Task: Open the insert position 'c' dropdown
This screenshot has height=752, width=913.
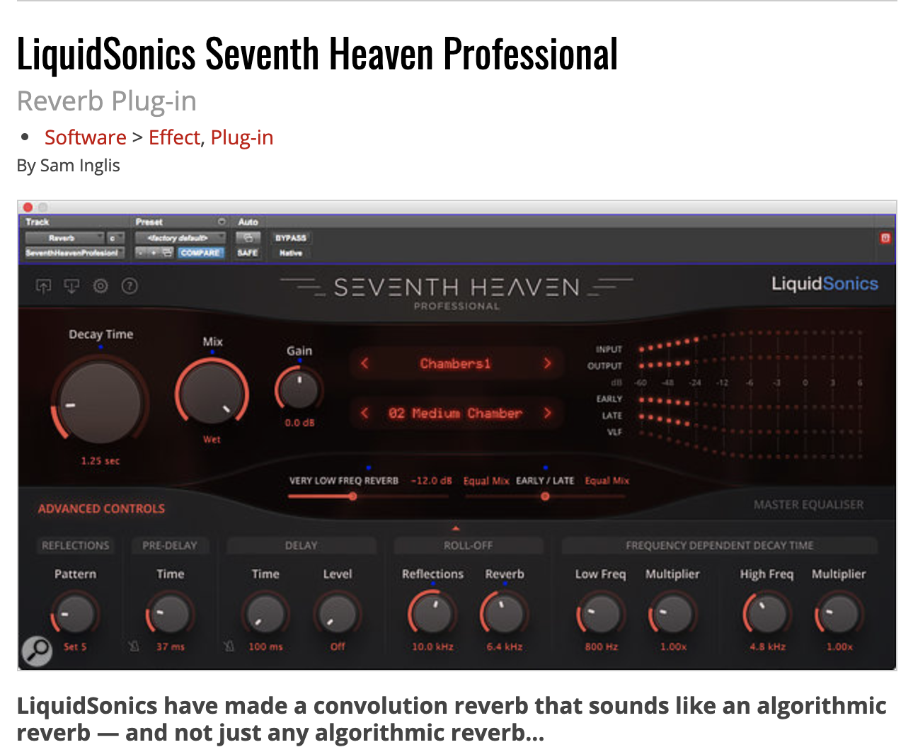Action: [x=115, y=238]
